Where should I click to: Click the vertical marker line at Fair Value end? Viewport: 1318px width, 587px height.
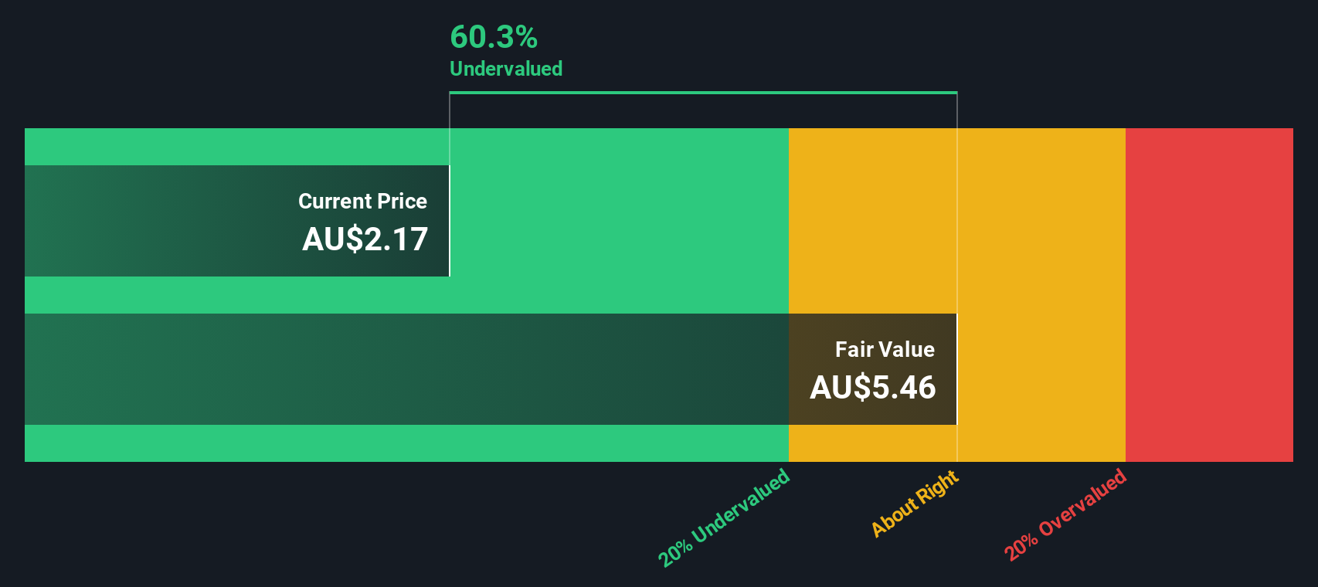(x=957, y=369)
